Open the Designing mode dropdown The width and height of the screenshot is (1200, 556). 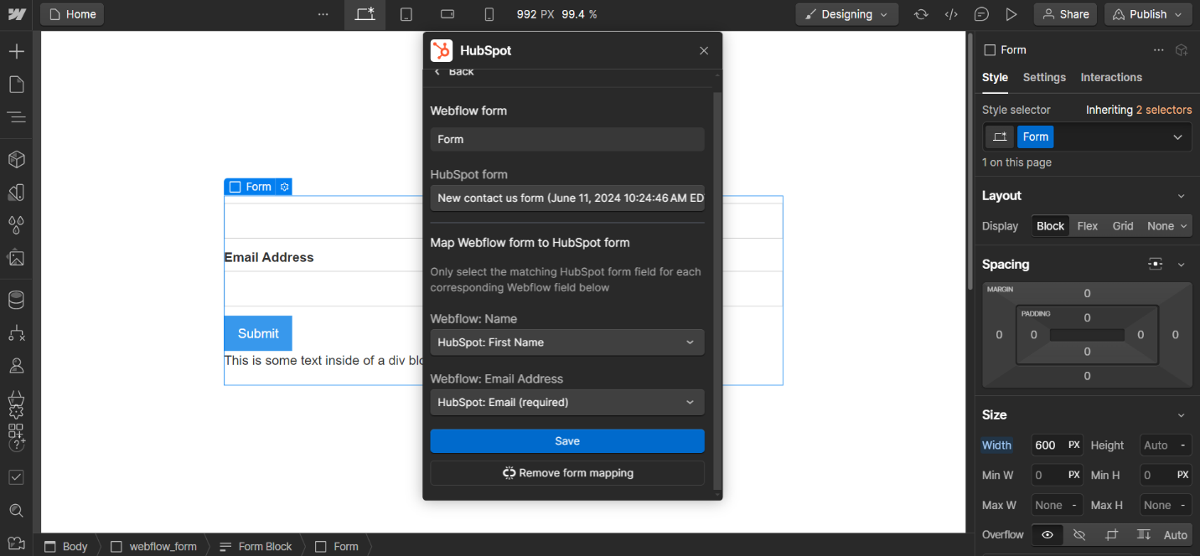pyautogui.click(x=846, y=14)
